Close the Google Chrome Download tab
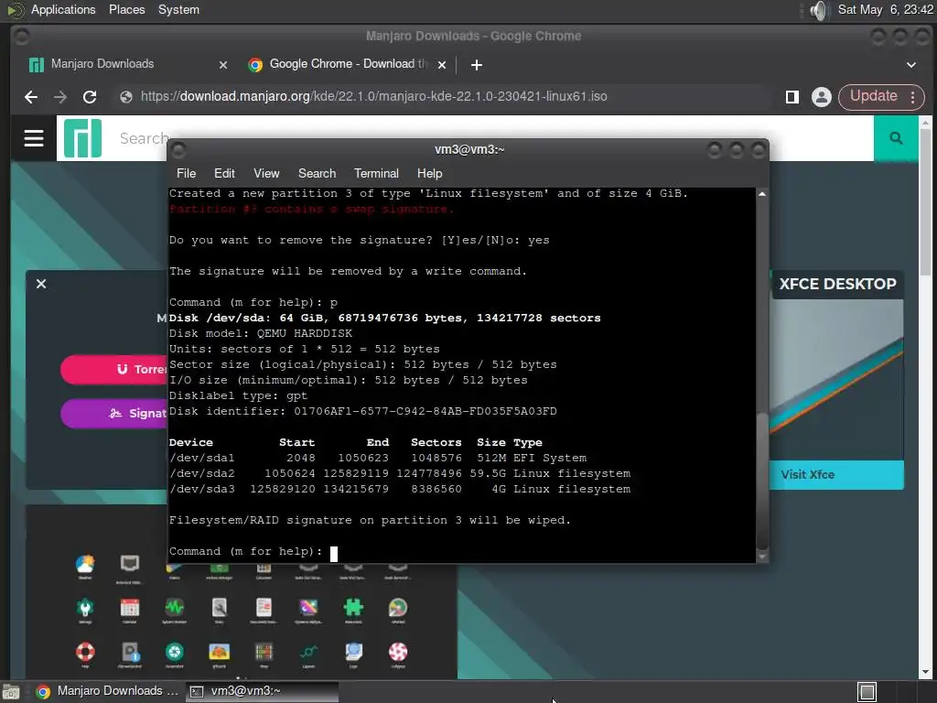The width and height of the screenshot is (937, 703). click(442, 65)
